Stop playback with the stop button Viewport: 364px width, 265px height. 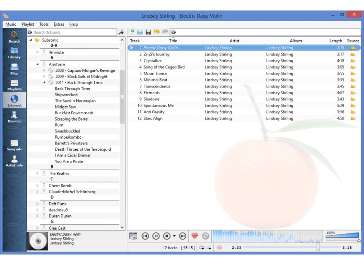tap(167, 236)
